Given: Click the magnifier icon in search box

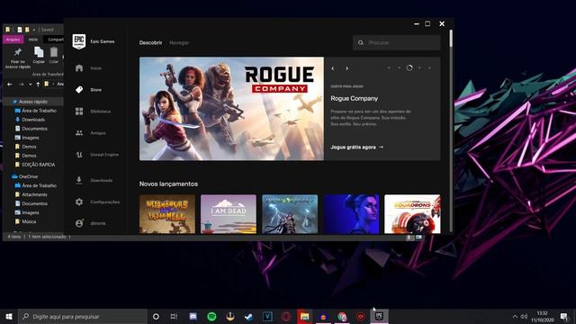Looking at the screenshot, I should pyautogui.click(x=361, y=42).
